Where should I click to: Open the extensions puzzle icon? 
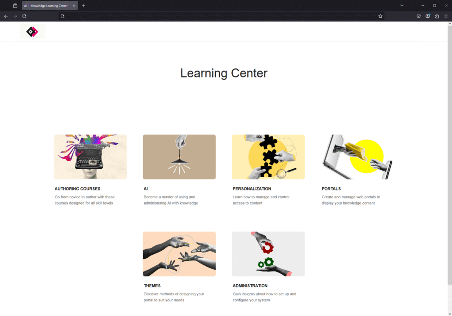click(437, 16)
